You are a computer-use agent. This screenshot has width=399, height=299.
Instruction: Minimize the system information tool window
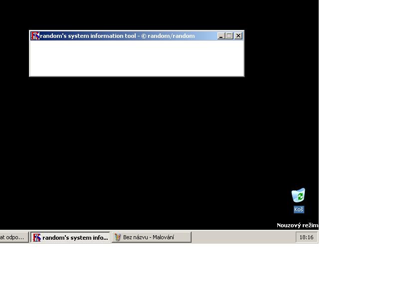[221, 36]
